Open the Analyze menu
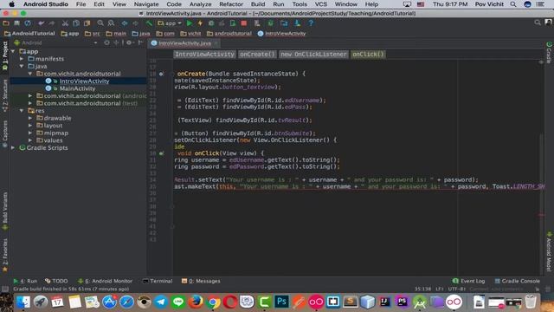The width and height of the screenshot is (554, 312). [200, 4]
